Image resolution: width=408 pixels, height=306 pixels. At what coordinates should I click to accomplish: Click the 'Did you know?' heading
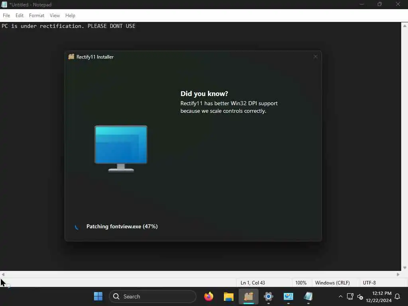click(x=204, y=94)
